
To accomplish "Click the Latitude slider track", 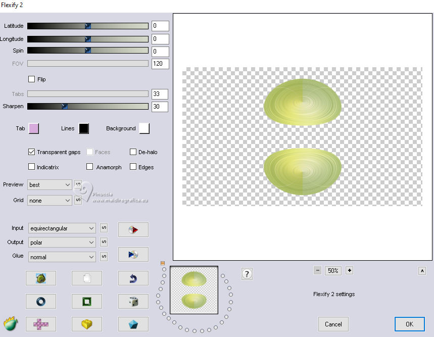I will [88, 26].
